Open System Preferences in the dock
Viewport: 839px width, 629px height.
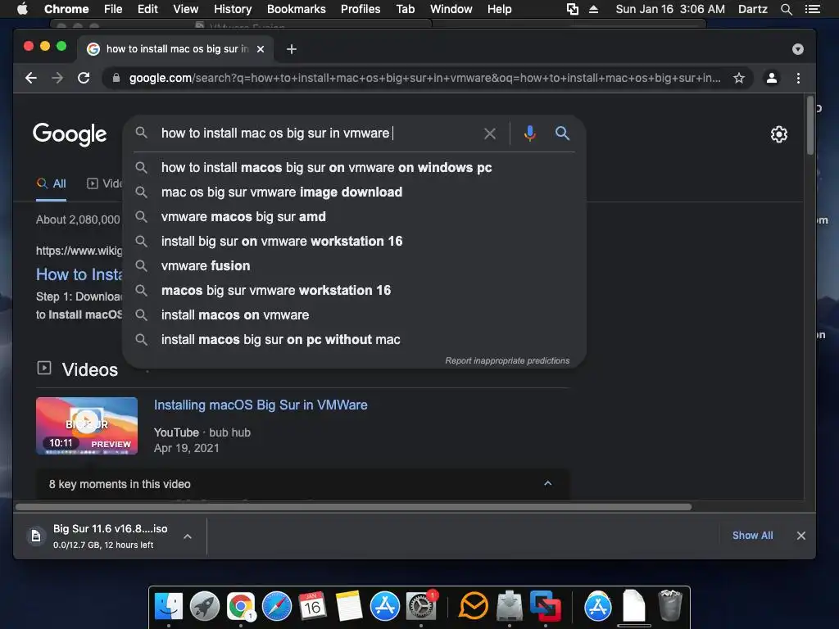[421, 606]
